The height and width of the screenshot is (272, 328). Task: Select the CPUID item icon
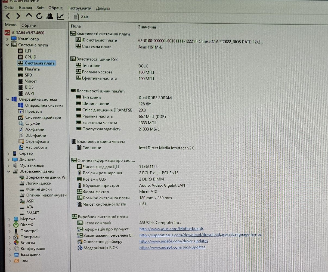(x=20, y=57)
